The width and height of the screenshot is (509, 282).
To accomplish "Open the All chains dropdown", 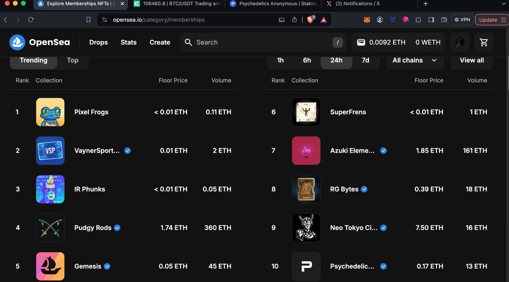I will click(x=415, y=60).
